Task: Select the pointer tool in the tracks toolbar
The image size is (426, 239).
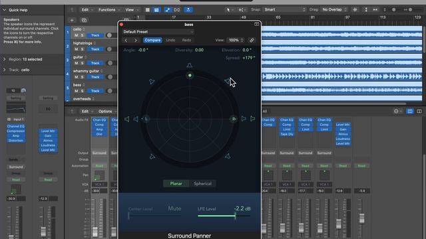Action: pos(228,10)
